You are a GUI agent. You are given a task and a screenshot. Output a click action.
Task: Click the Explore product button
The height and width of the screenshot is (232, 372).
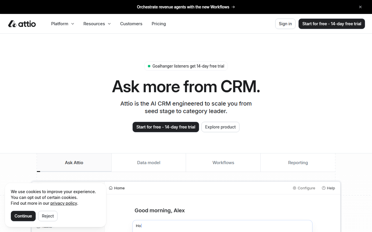coord(220,127)
